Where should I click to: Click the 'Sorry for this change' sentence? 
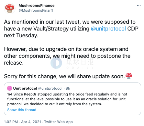[64, 76]
